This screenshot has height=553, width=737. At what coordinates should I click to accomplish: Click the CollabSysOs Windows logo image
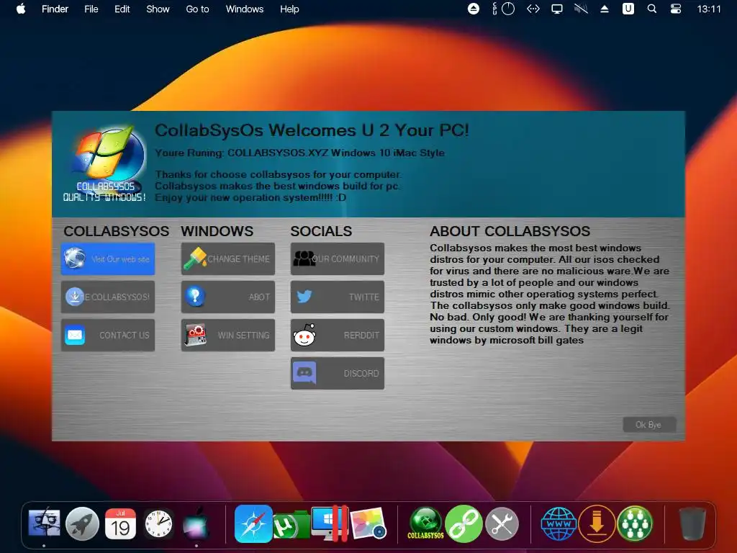107,163
